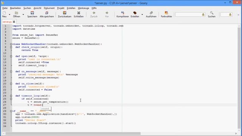Screen dimensions: 242x136
Task: Build the project with Erstellen toolbar icon
Action: click(x=135, y=14)
